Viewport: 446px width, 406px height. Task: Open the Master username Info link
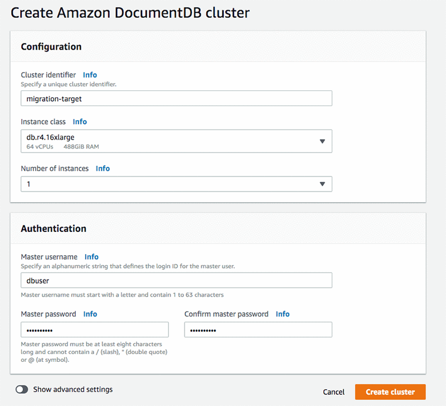[x=91, y=257]
